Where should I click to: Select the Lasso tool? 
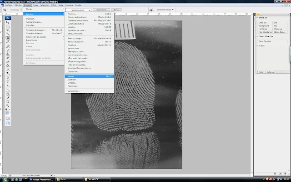pyautogui.click(x=8, y=30)
